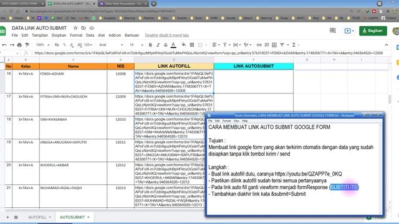Screen dimensions: 399x224
Task: Click the formula bar URL text
Action: coord(209,53)
